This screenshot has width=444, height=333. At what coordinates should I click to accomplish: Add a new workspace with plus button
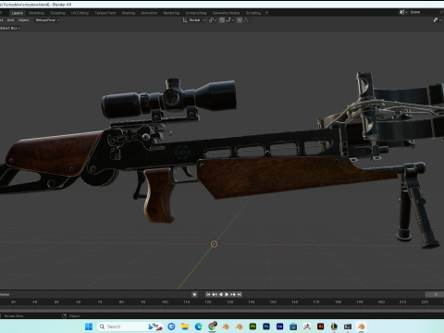point(266,13)
